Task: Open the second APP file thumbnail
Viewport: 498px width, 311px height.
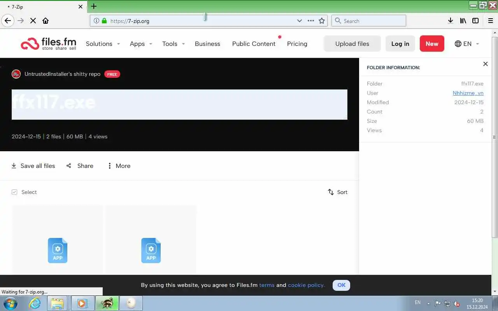Action: (x=151, y=250)
